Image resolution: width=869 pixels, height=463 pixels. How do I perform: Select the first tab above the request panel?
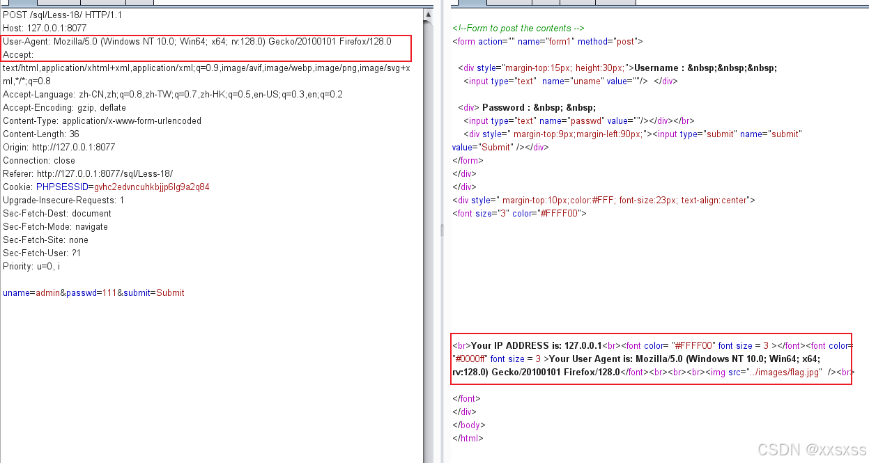pos(21,3)
